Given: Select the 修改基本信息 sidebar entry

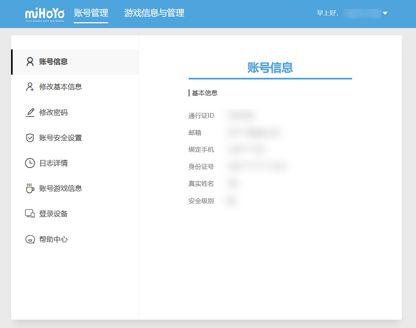Looking at the screenshot, I should pos(60,87).
